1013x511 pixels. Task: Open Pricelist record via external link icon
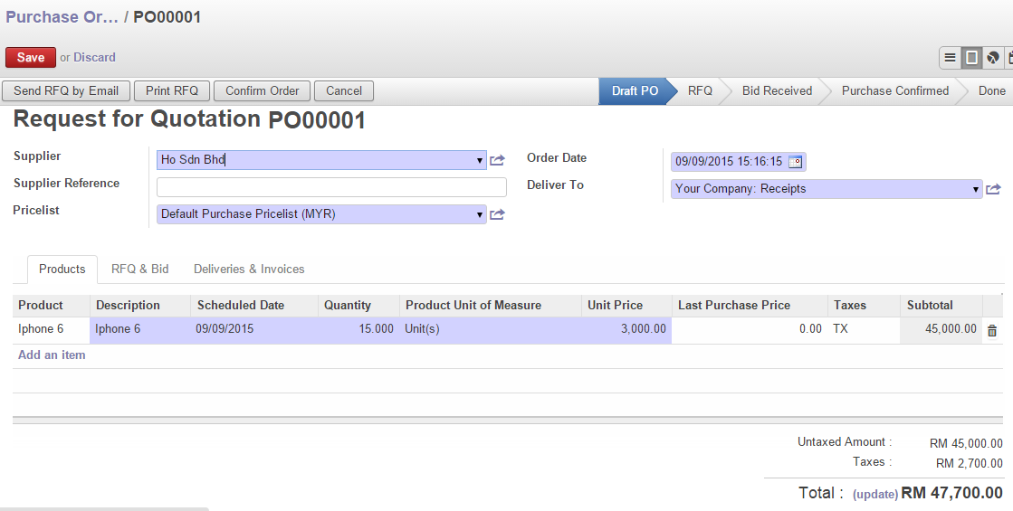point(497,215)
